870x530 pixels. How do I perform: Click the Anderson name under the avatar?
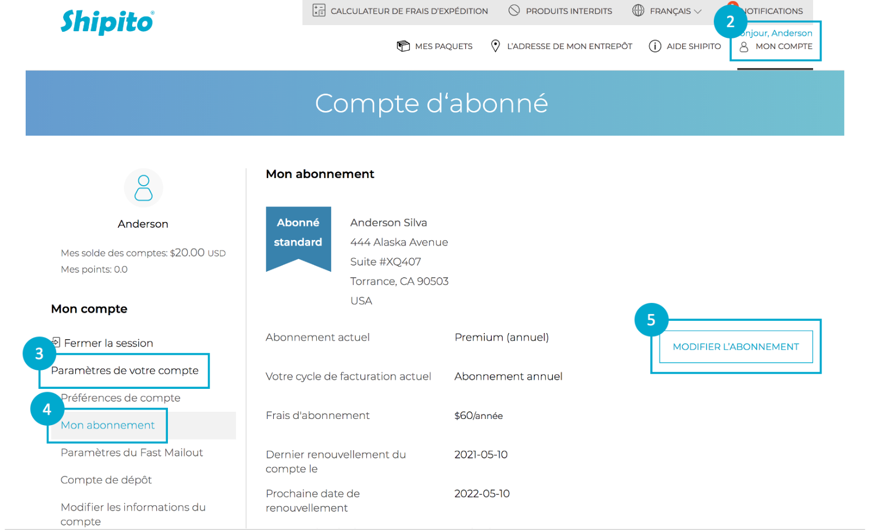(x=143, y=224)
